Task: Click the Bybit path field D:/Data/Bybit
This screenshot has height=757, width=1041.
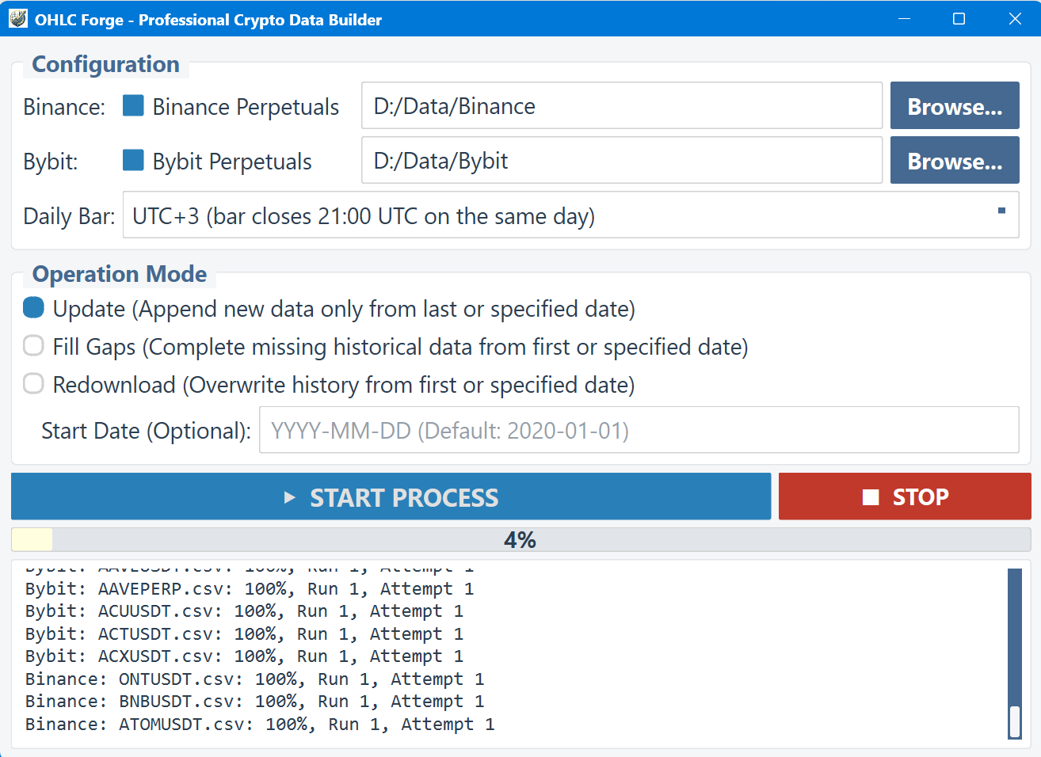Action: coord(621,161)
